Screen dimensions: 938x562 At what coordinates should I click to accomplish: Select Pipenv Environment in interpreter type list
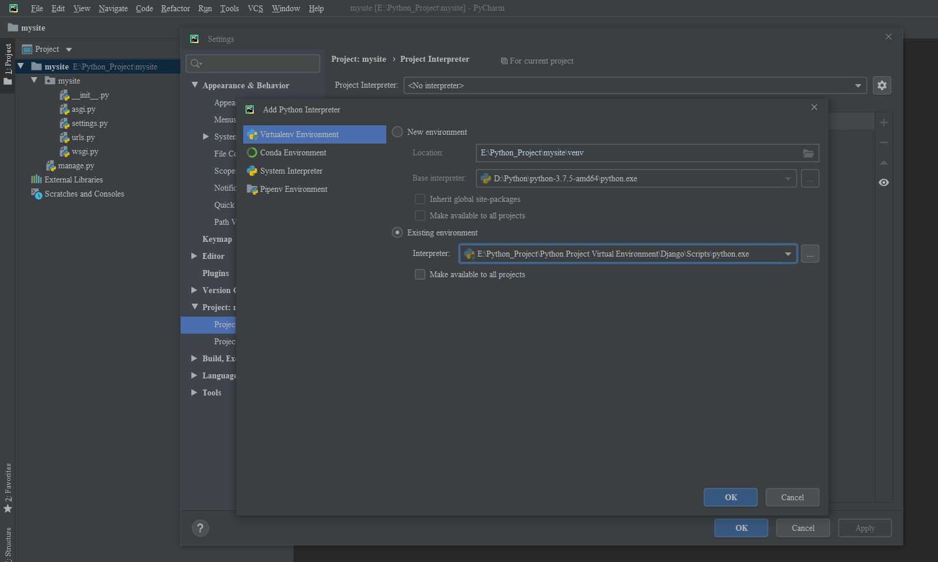pos(314,189)
